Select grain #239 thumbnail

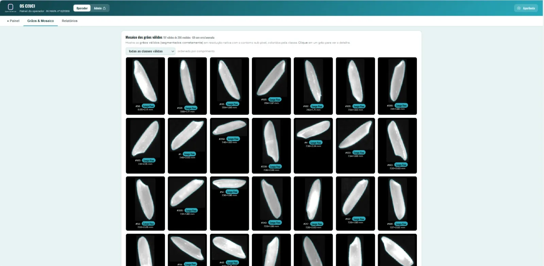point(271,146)
